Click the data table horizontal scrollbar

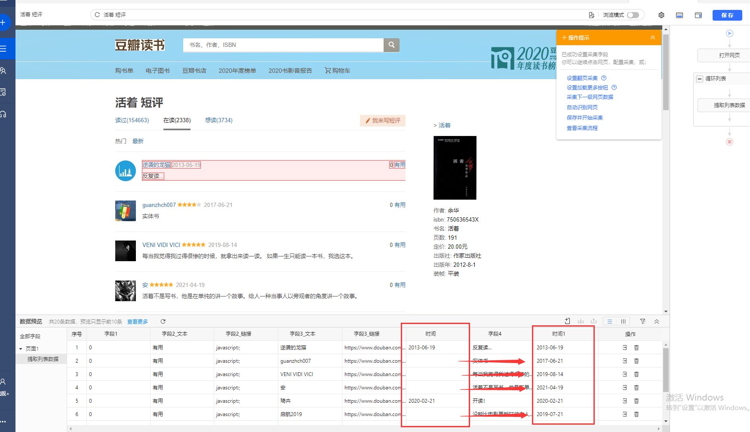click(364, 429)
